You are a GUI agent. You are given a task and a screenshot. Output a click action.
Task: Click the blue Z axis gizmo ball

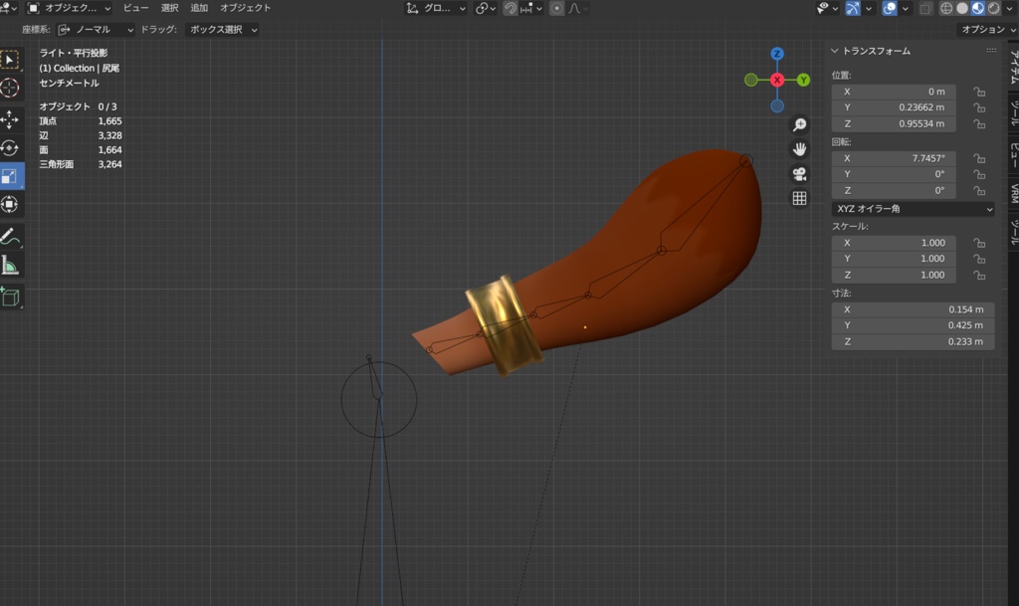click(x=777, y=54)
